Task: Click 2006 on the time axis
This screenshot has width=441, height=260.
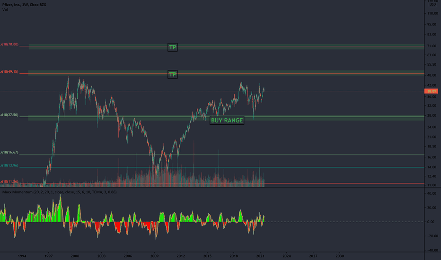Action: [x=128, y=256]
